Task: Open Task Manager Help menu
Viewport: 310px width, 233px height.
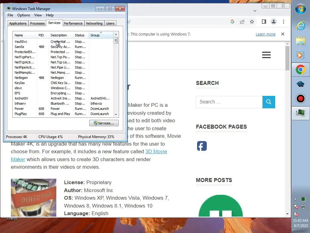Action: click(50, 15)
